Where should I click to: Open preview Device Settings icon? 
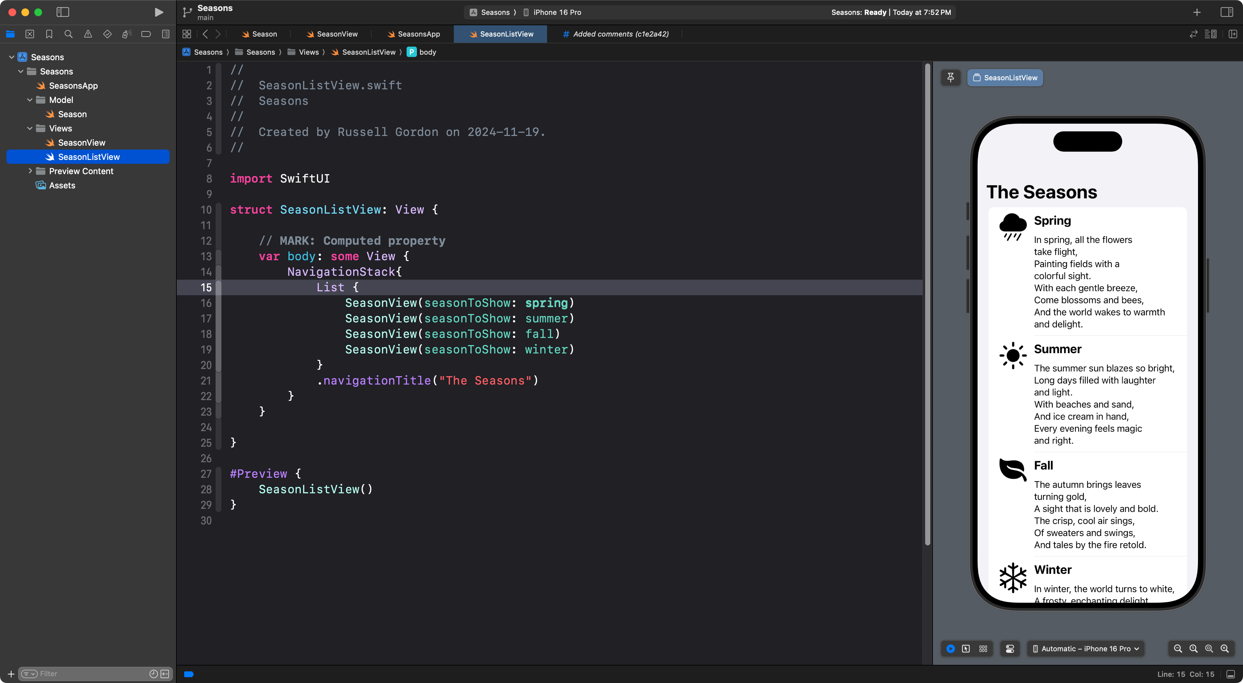[1010, 649]
